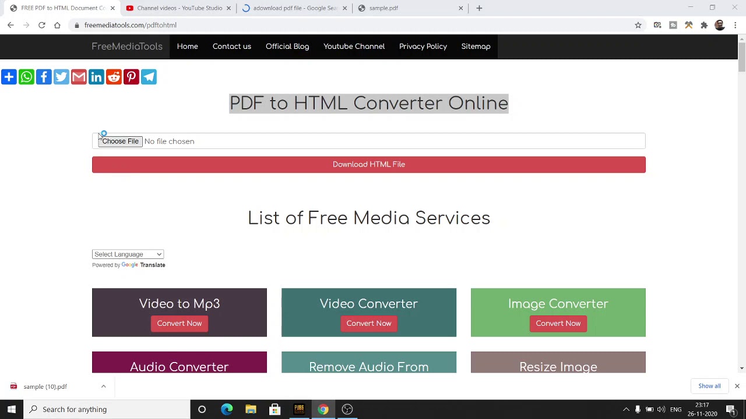The height and width of the screenshot is (419, 746).
Task: Open Chrome three-dot menu
Action: click(x=736, y=25)
